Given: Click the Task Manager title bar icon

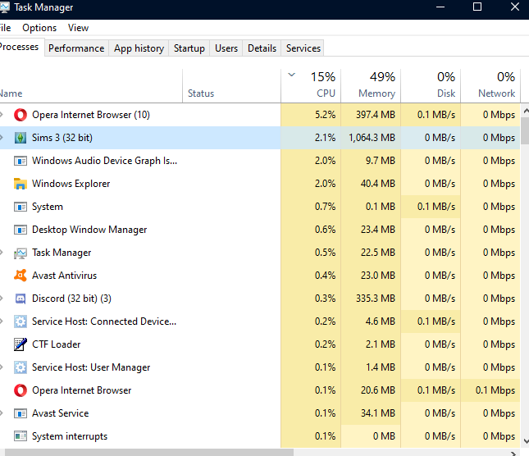Looking at the screenshot, I should coord(4,7).
